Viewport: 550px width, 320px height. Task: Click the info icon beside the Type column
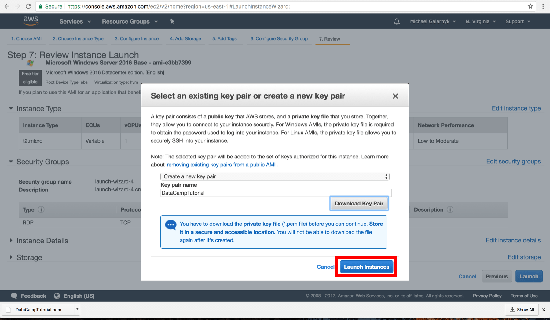click(41, 209)
